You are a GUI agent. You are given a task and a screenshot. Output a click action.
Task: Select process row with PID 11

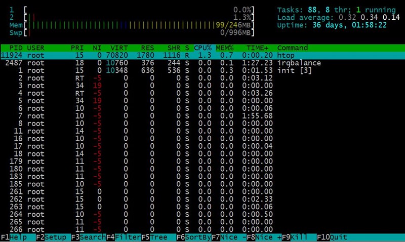coord(202,131)
